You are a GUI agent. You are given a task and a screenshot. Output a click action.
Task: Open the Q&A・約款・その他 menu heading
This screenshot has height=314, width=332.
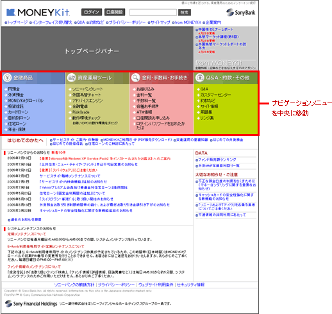[x=228, y=78]
